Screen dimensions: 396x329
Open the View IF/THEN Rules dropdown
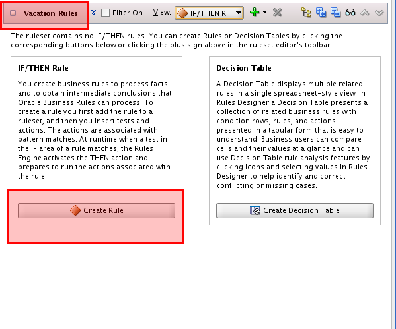(x=209, y=13)
